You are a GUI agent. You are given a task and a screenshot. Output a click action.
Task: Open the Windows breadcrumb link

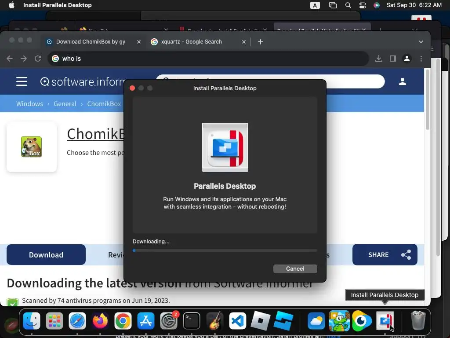point(29,104)
